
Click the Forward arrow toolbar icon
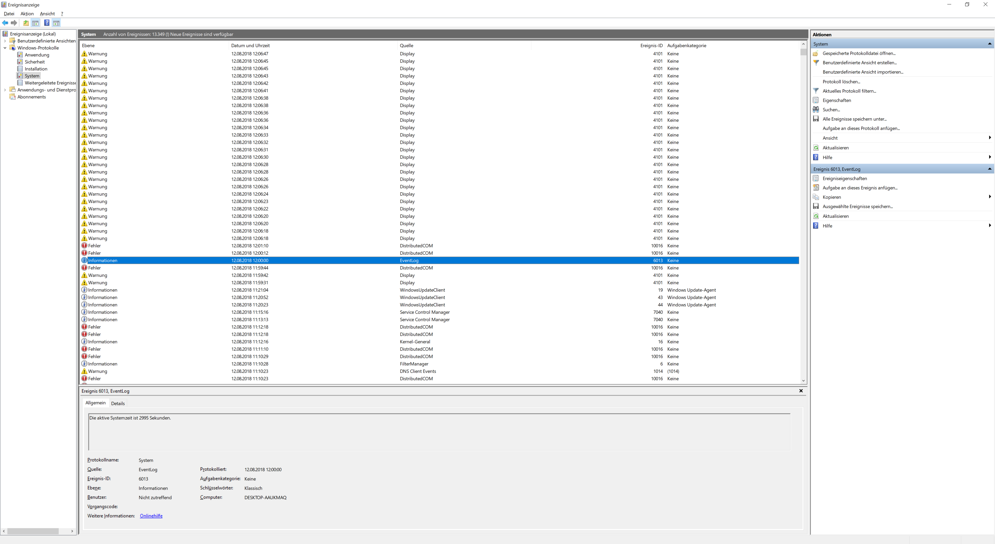(14, 23)
